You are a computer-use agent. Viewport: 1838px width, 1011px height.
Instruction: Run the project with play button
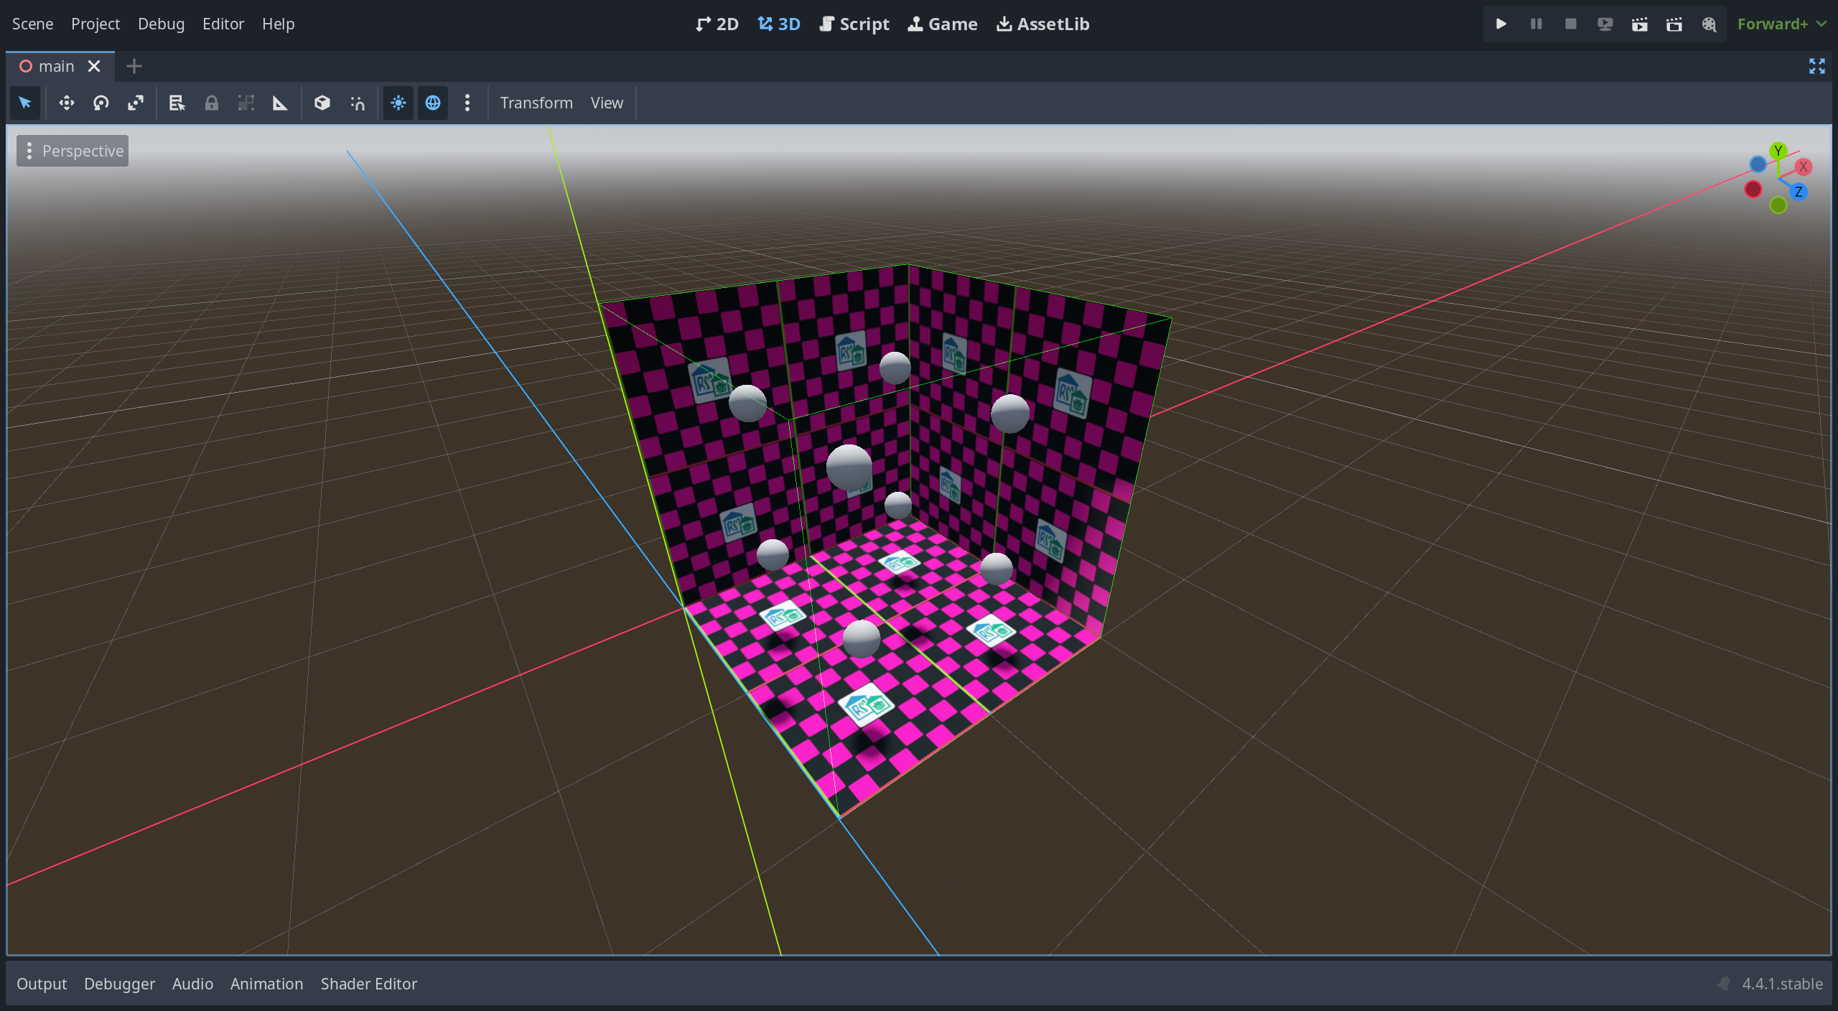(x=1501, y=24)
